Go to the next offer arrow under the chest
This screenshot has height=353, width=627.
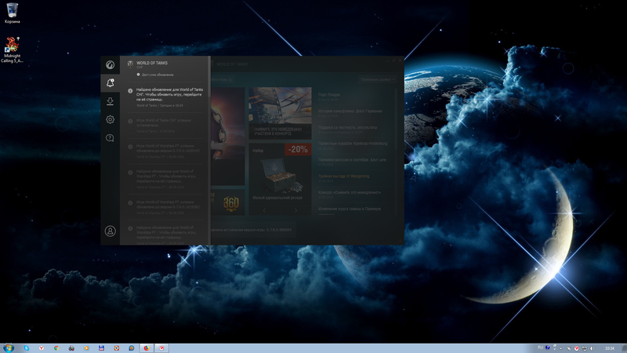[x=295, y=210]
